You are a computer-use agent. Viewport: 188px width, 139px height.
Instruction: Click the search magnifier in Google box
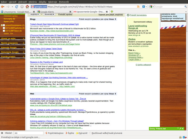(185, 7)
